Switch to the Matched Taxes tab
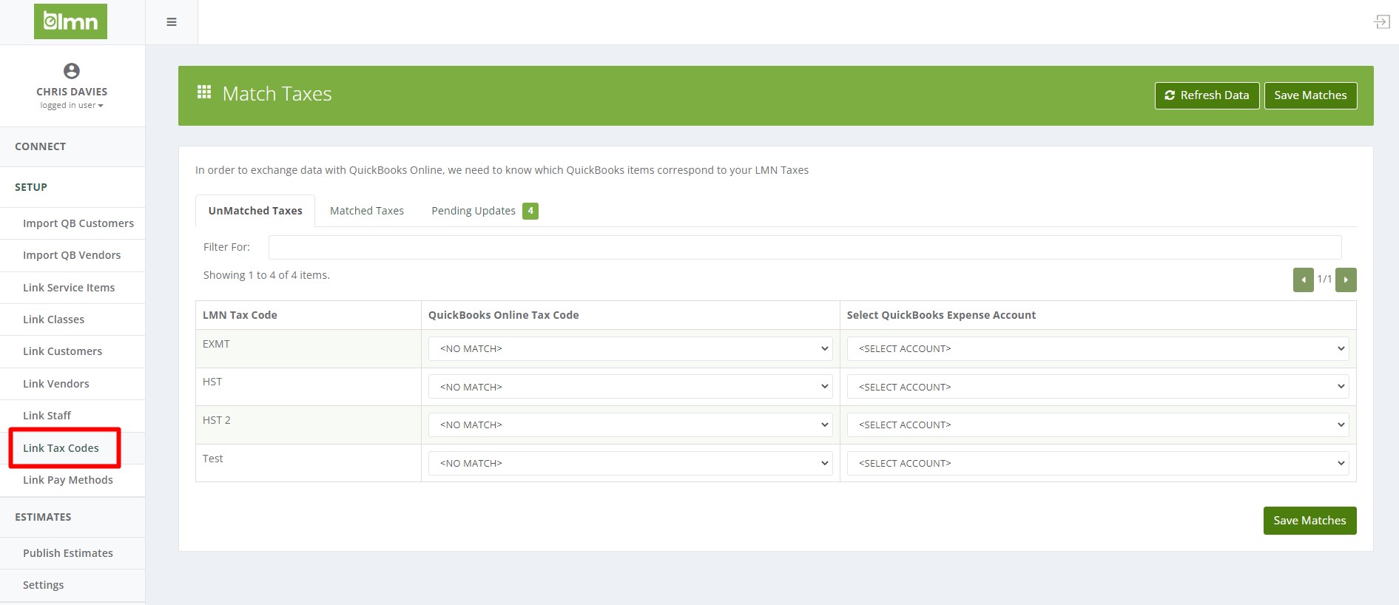The image size is (1399, 605). 367,211
